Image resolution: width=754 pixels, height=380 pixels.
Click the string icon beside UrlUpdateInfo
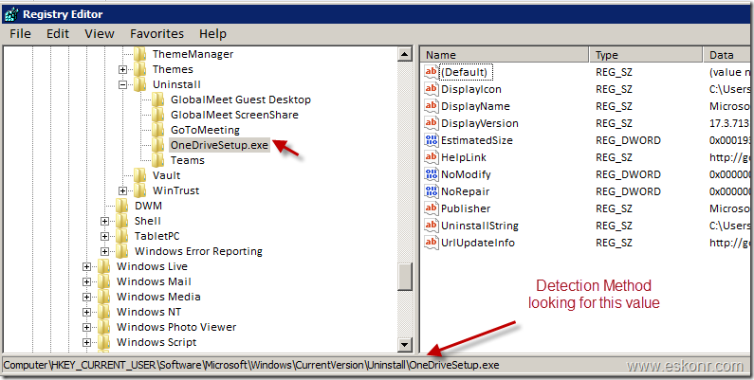[x=432, y=243]
